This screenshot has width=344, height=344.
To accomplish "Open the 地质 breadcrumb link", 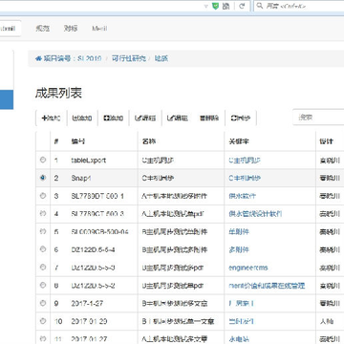I will pos(161,58).
